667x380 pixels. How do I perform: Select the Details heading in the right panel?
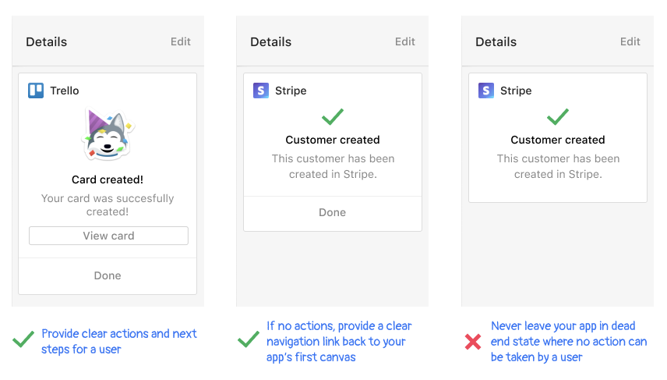coord(496,41)
